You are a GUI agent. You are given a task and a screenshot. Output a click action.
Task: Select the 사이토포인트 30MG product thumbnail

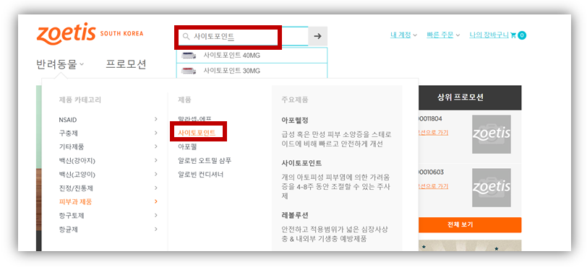click(x=189, y=71)
